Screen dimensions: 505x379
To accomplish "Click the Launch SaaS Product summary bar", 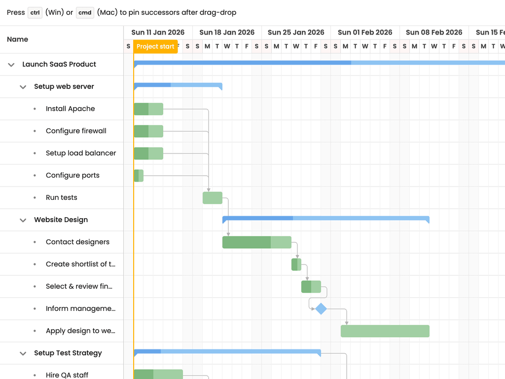I will point(320,63).
